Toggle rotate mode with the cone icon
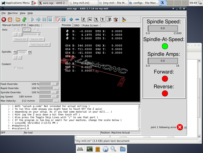203x153 pixels. point(116,20)
